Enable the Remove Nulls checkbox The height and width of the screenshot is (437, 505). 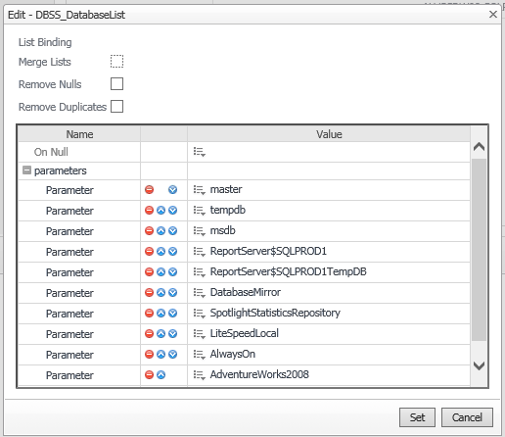point(116,84)
